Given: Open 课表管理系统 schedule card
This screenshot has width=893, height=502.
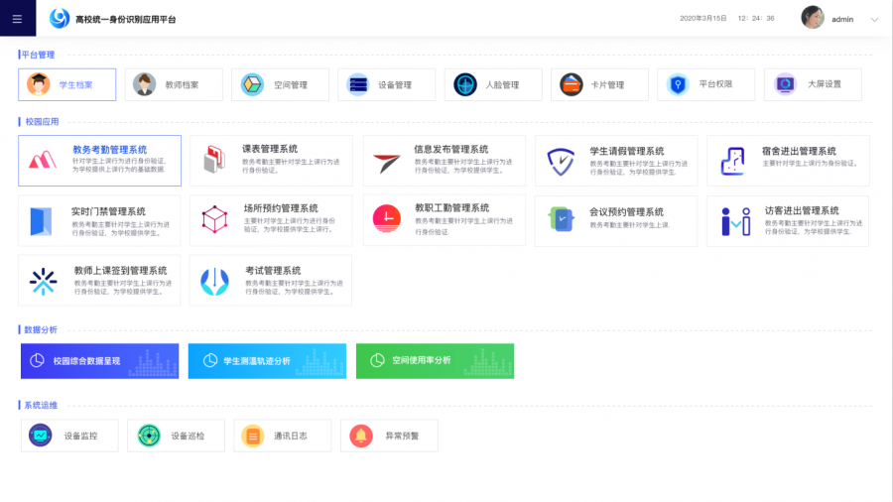Looking at the screenshot, I should (x=271, y=161).
